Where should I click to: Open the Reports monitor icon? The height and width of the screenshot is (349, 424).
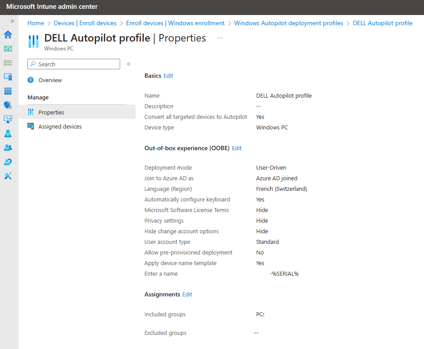pyautogui.click(x=8, y=119)
